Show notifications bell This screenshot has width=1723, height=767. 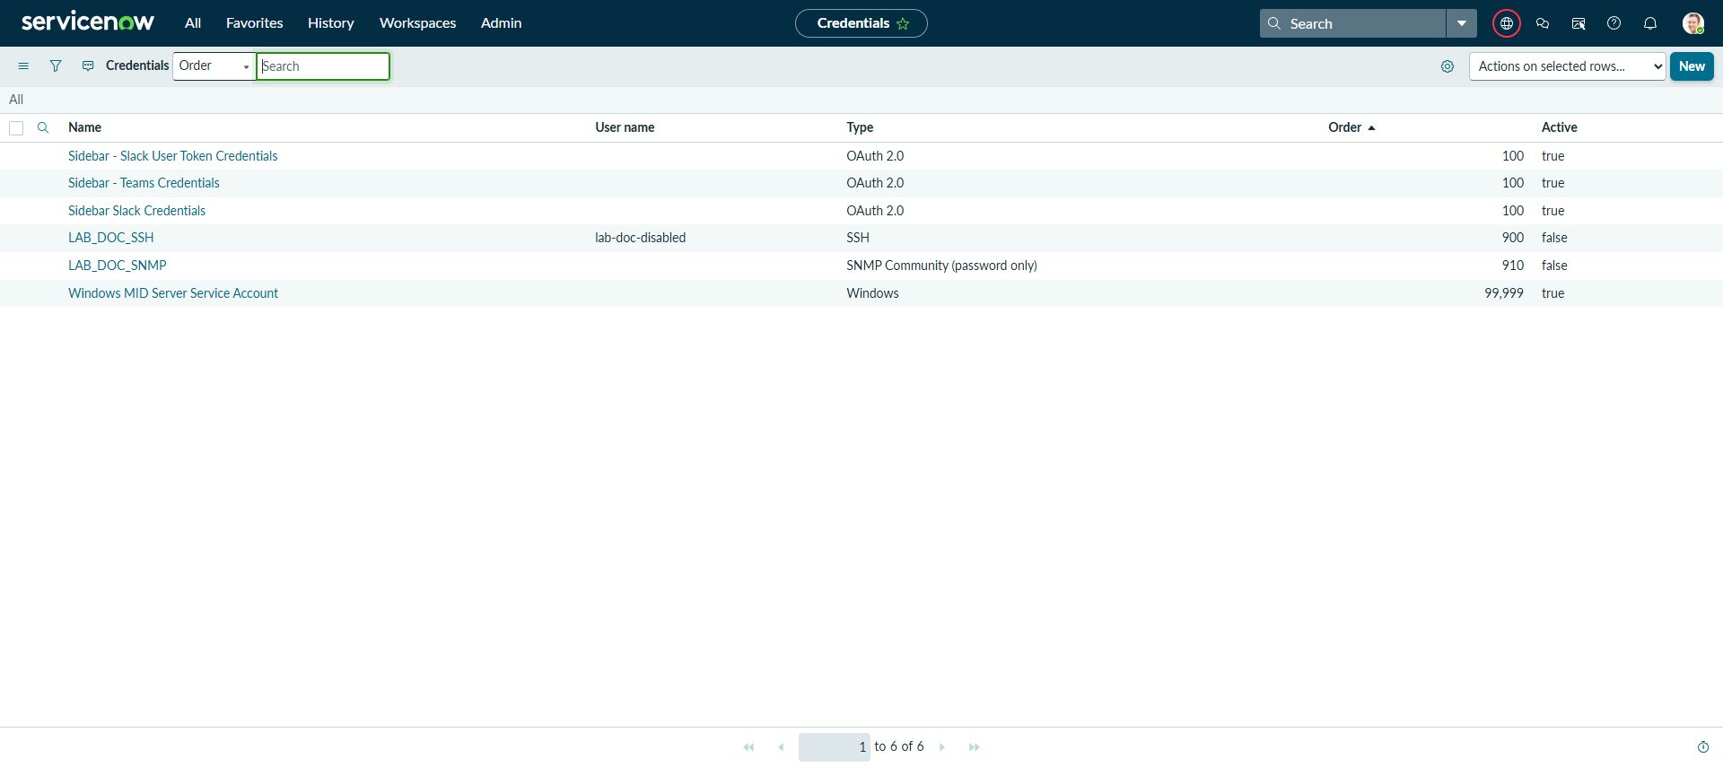(1650, 23)
